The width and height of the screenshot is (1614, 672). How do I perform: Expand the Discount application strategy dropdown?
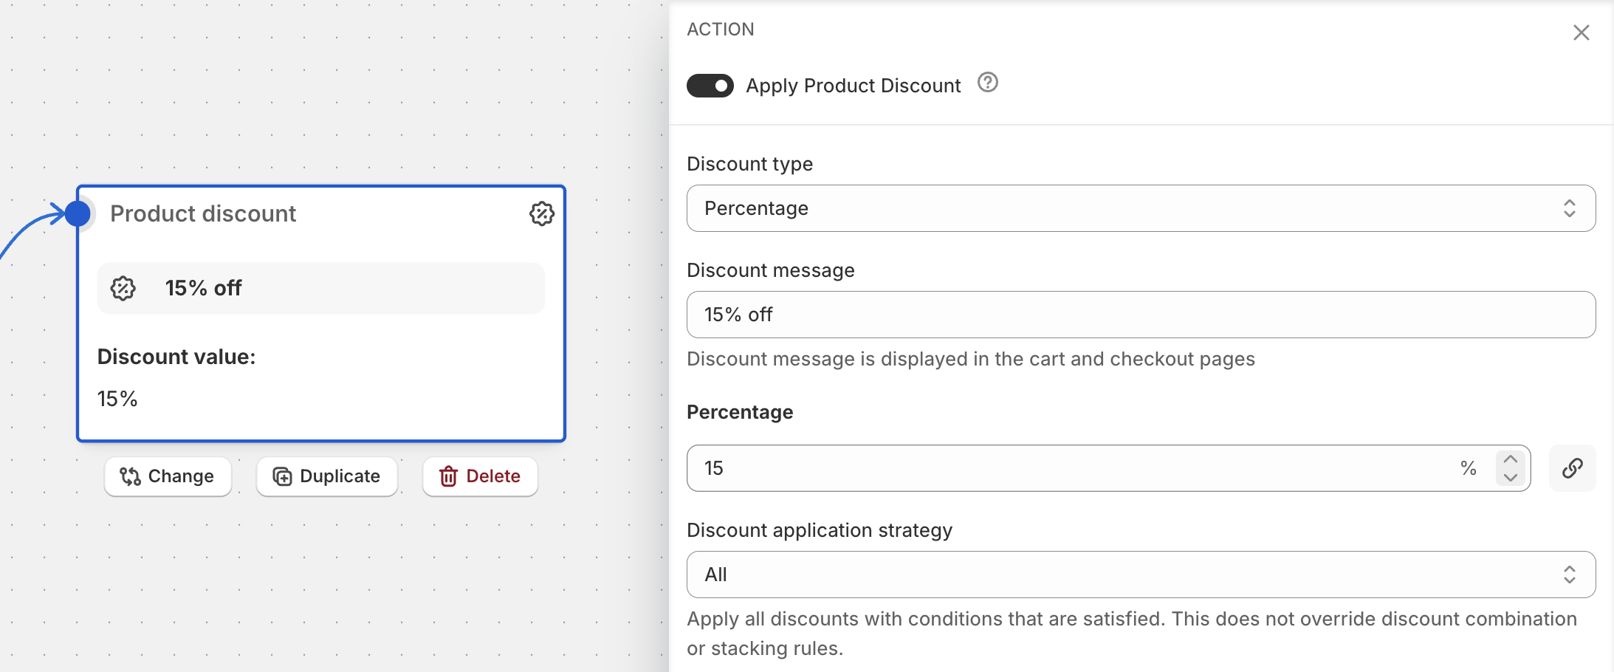click(x=1140, y=575)
